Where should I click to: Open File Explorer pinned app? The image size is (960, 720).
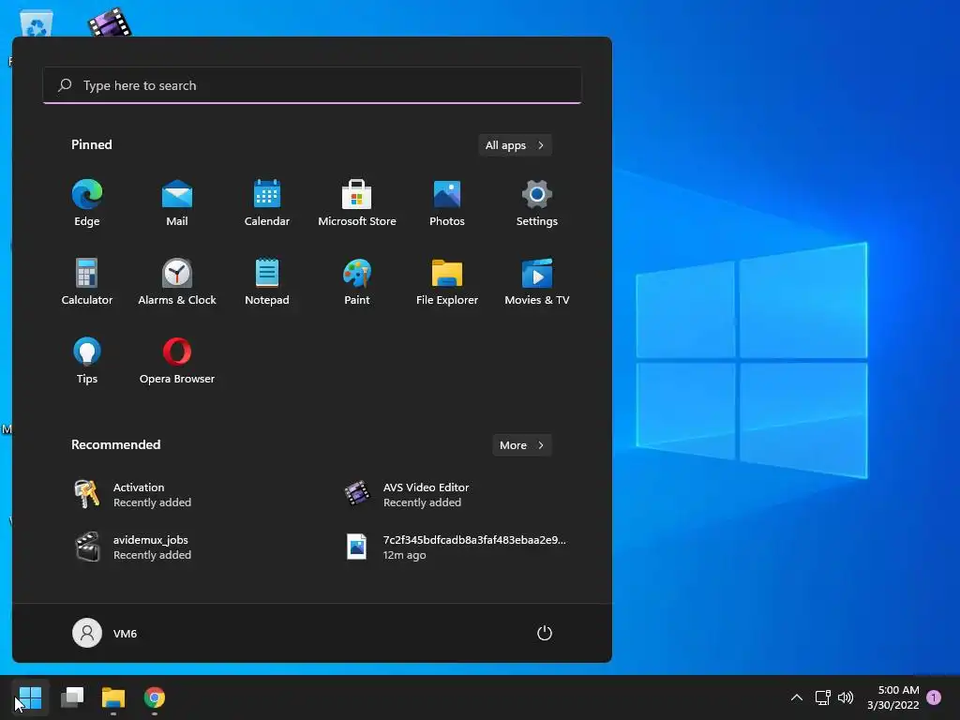click(447, 281)
